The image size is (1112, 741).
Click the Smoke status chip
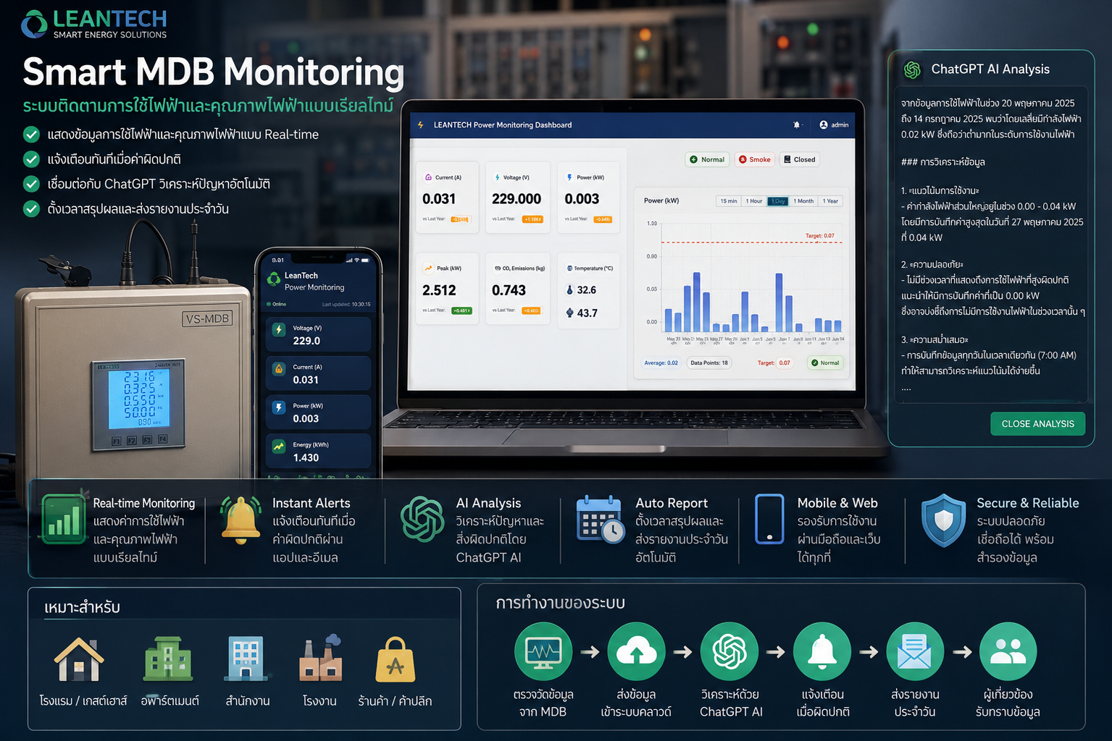(x=755, y=159)
